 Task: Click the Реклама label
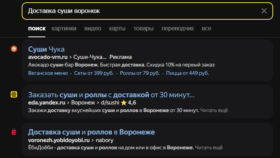point(120,57)
